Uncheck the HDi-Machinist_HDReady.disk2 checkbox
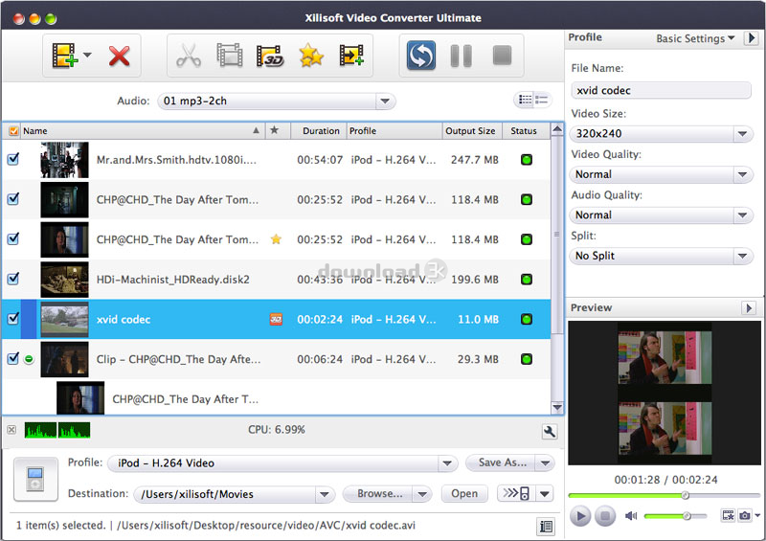The image size is (766, 541). 13,279
